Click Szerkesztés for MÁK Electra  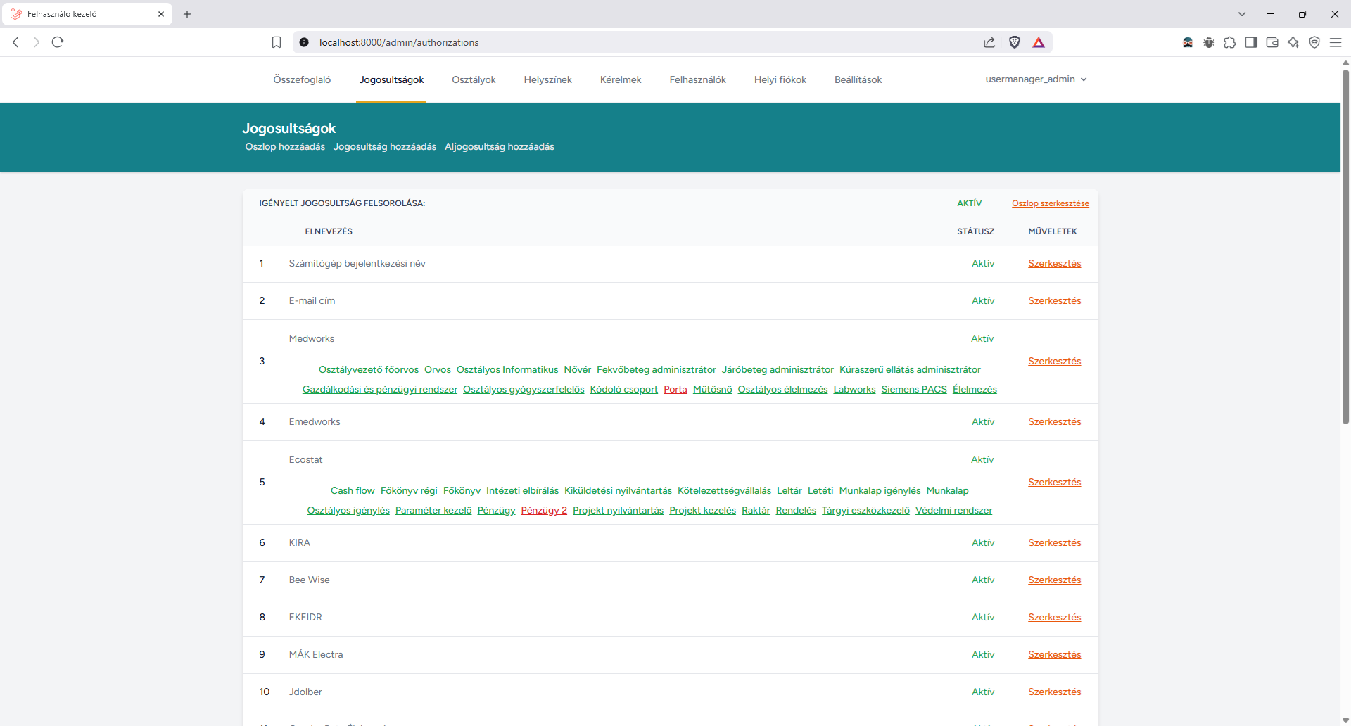tap(1054, 654)
